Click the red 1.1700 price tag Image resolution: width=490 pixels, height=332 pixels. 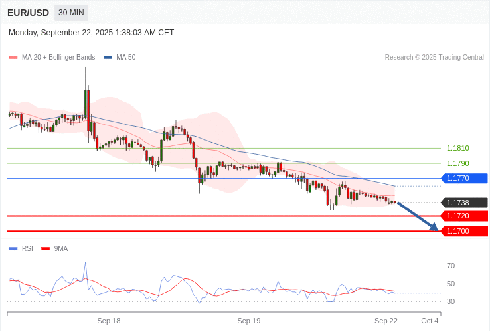click(x=464, y=231)
